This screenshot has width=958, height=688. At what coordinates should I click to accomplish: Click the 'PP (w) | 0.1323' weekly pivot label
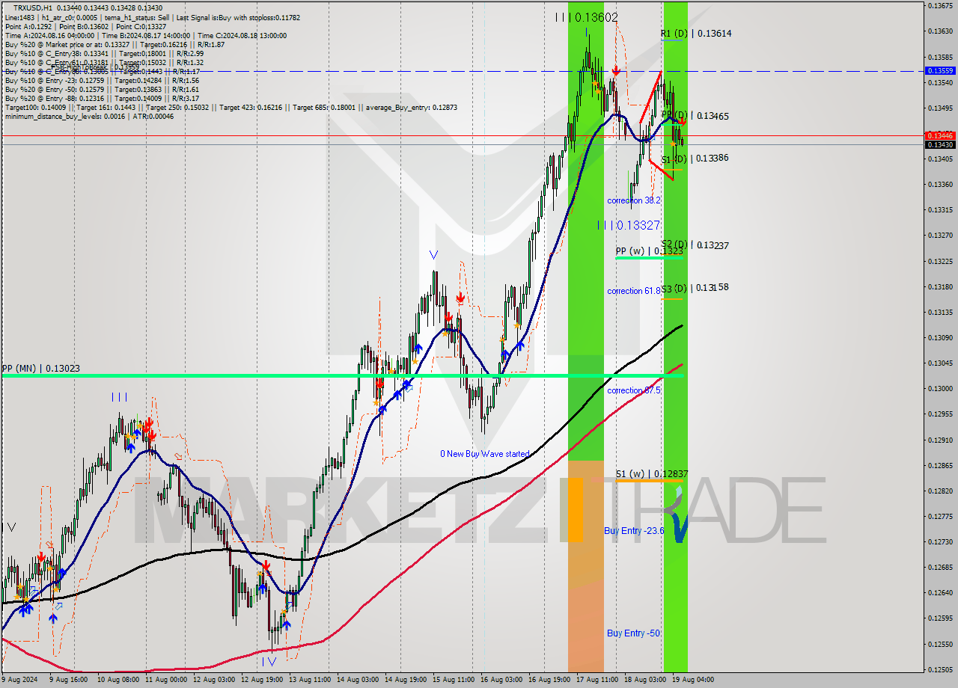649,251
